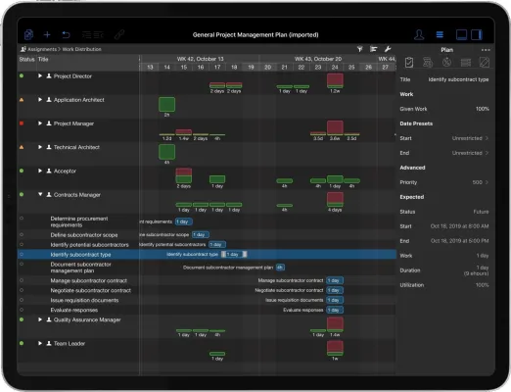Click the link chain icon in toolbar
The width and height of the screenshot is (511, 392).
click(119, 34)
